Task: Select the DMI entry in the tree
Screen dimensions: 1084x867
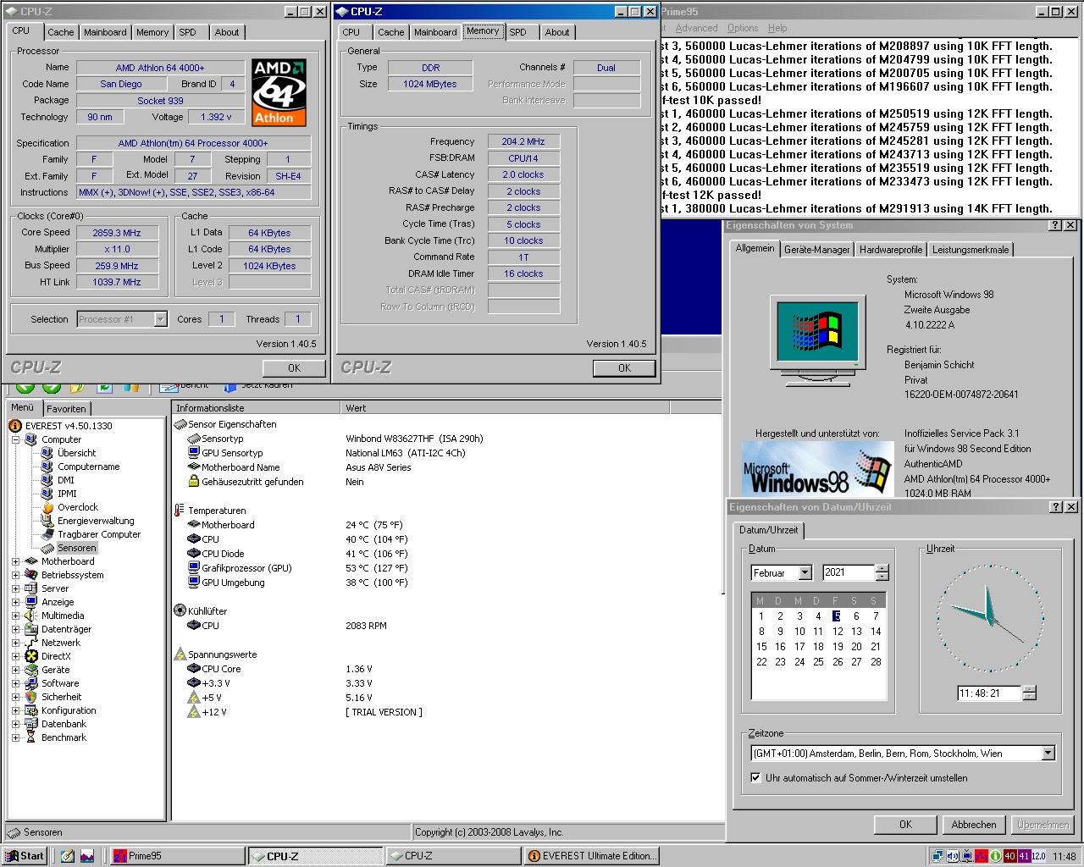Action: [58, 480]
